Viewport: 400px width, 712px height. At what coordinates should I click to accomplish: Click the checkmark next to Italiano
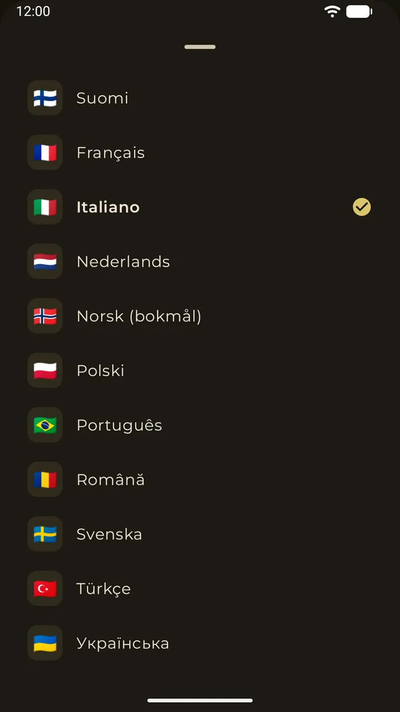(362, 207)
